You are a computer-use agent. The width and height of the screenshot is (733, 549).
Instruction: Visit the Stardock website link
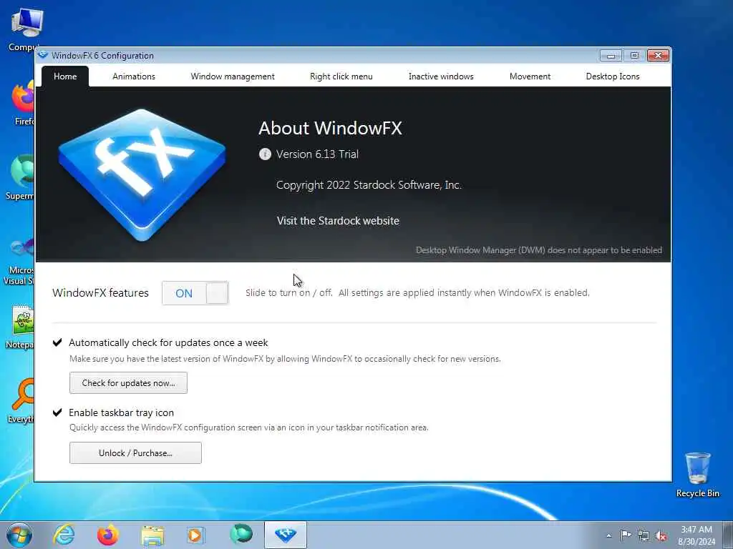coord(338,221)
